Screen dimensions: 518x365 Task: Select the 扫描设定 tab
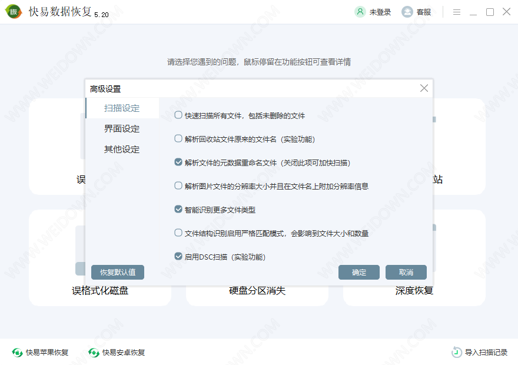click(x=122, y=108)
